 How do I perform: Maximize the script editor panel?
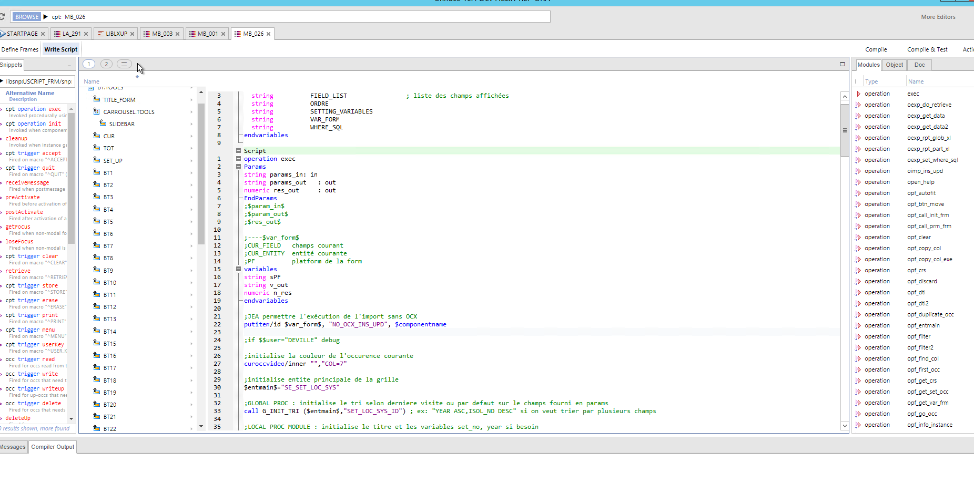pyautogui.click(x=842, y=64)
